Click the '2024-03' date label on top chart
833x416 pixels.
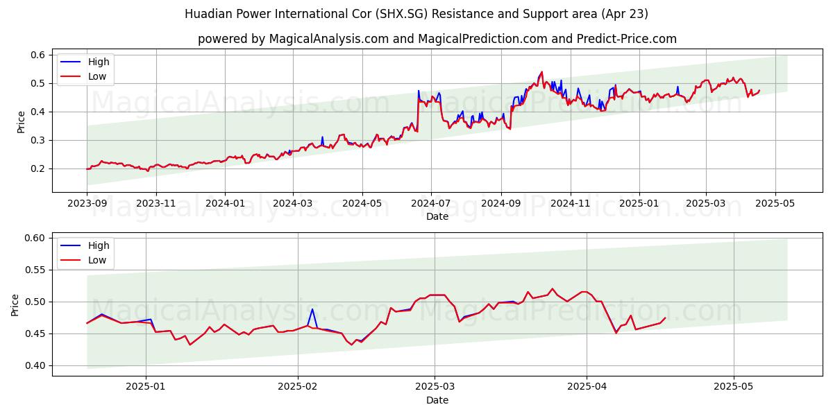pos(293,205)
